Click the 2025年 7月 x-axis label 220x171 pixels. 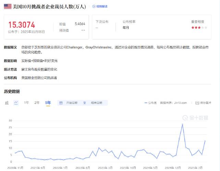pos(195,168)
